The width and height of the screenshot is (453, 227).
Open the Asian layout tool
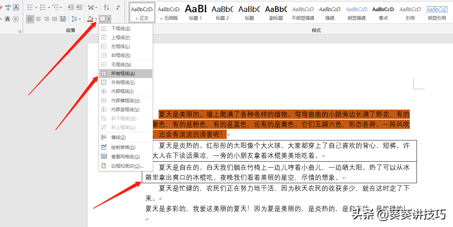point(91,7)
